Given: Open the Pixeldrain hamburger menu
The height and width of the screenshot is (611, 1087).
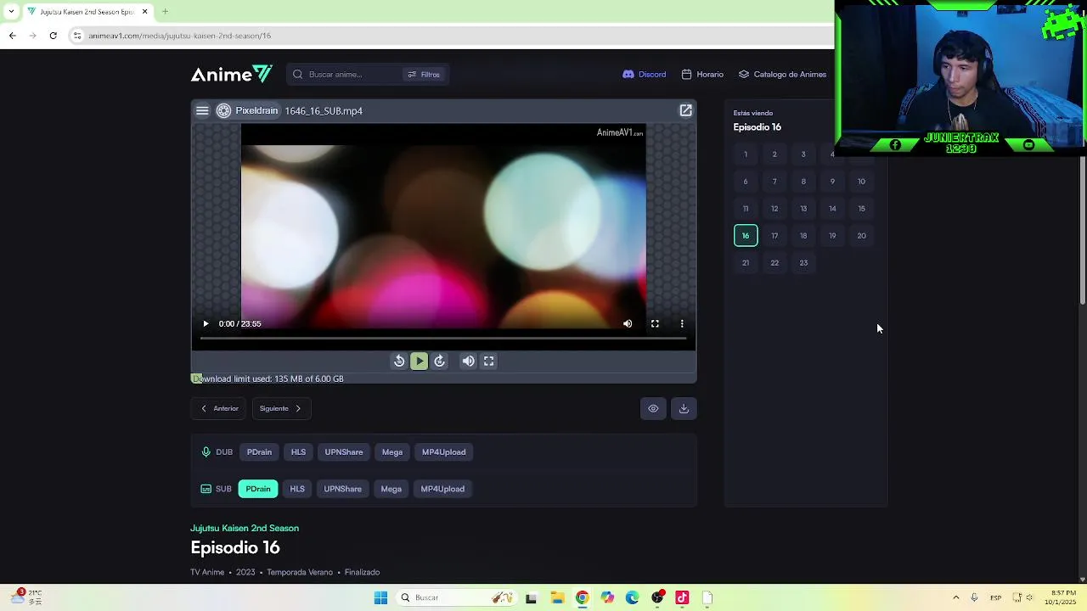Looking at the screenshot, I should (202, 110).
